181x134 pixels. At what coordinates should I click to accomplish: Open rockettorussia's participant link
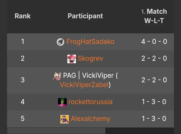(90, 102)
